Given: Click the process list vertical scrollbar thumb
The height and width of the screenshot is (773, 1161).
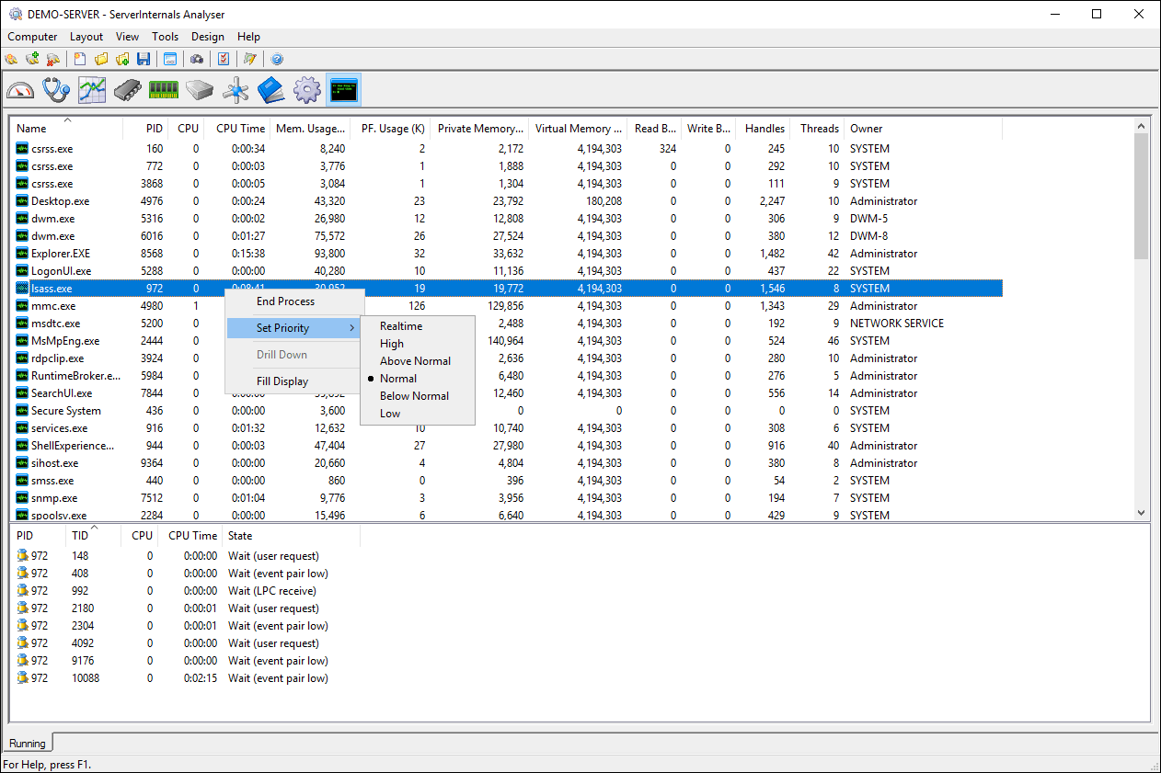Looking at the screenshot, I should point(1142,197).
